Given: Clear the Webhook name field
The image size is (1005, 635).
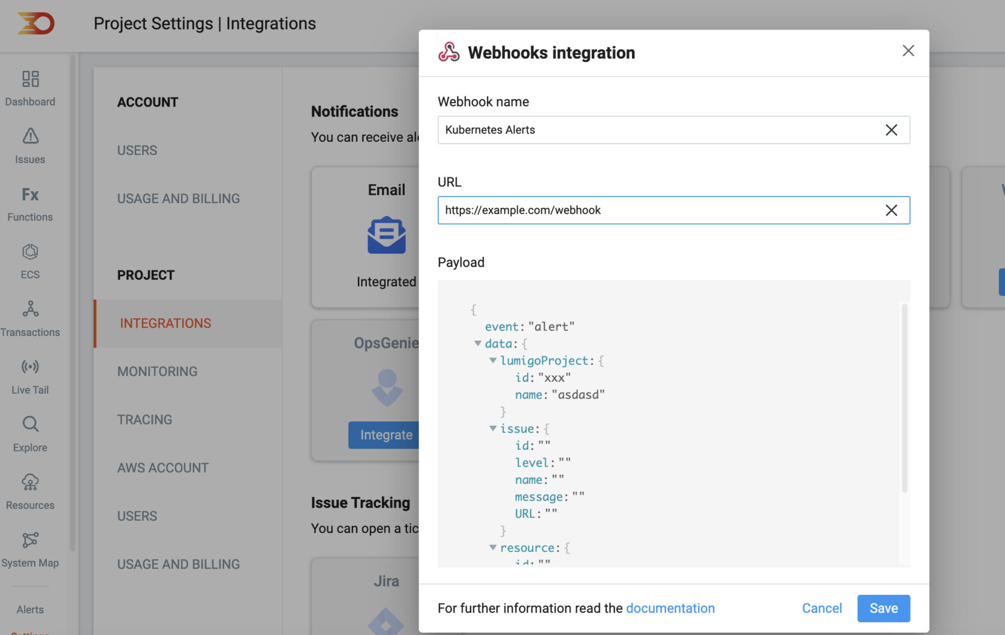Looking at the screenshot, I should (892, 130).
